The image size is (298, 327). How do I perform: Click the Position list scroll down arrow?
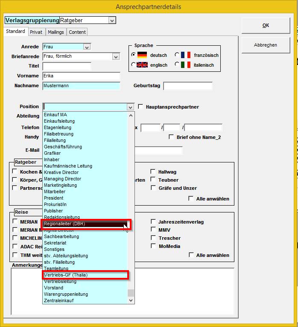click(x=131, y=300)
